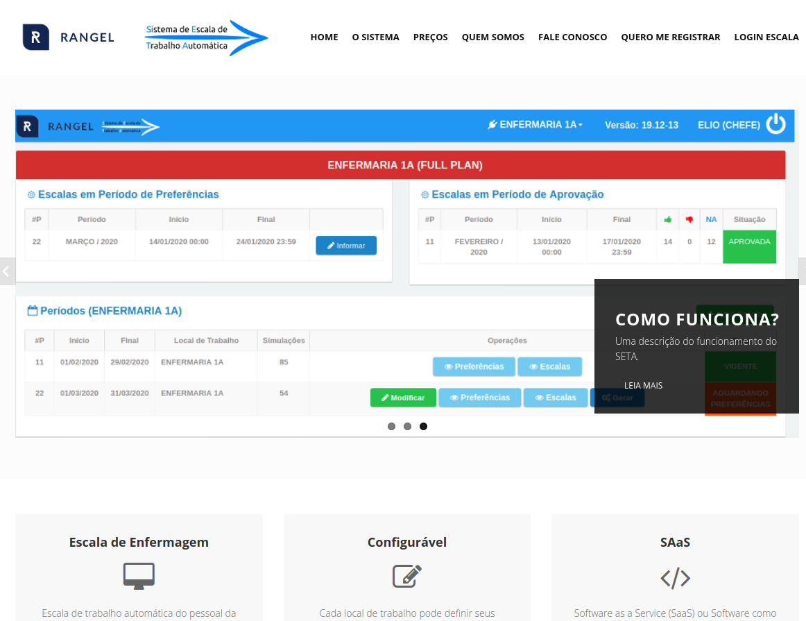Select the first carousel dot

(x=391, y=427)
